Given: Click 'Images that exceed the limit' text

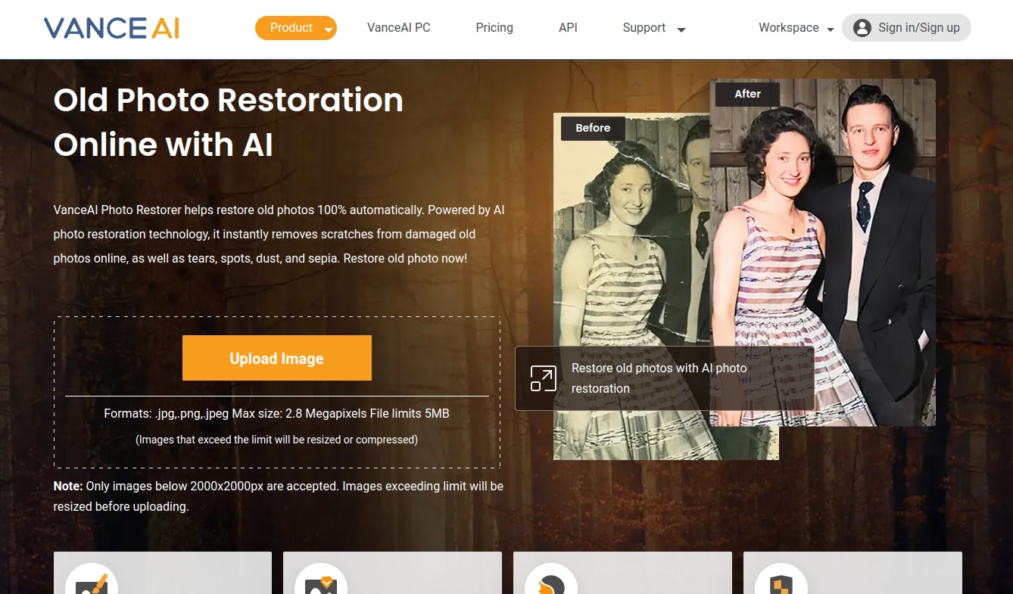Looking at the screenshot, I should pyautogui.click(x=277, y=440).
